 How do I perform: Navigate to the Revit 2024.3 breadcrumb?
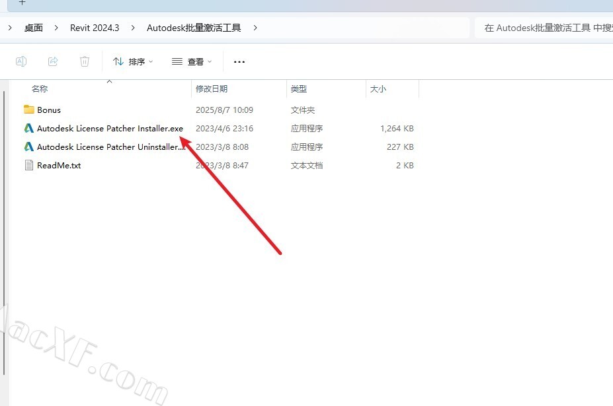point(95,28)
